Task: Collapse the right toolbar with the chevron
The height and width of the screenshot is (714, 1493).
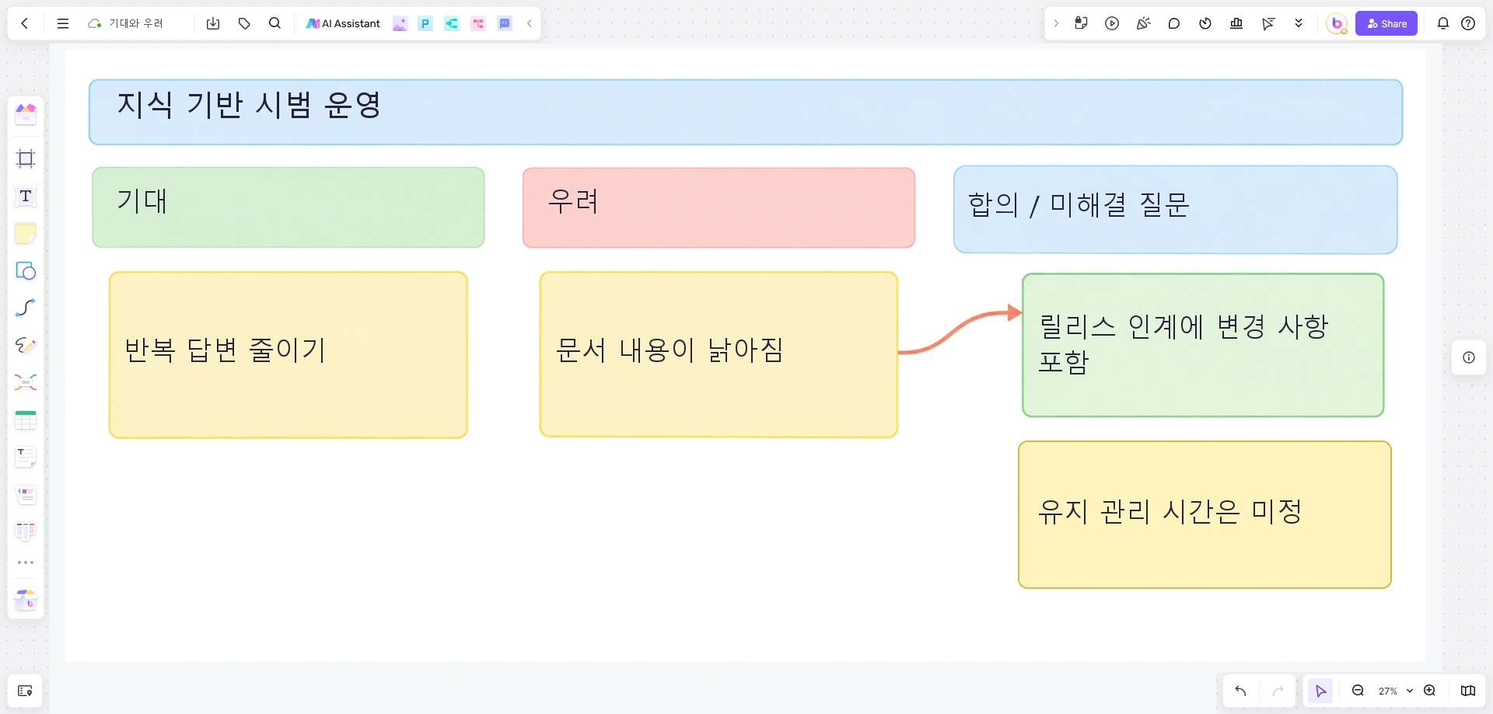Action: point(1056,23)
